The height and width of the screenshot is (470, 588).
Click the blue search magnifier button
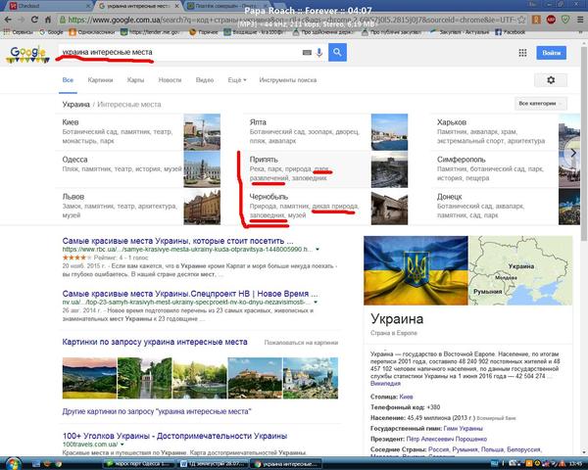[x=337, y=53]
